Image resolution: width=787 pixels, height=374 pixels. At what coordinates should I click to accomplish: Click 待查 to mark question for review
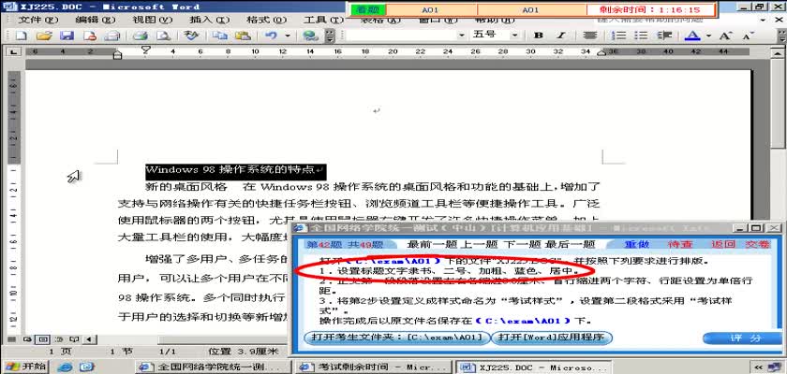[x=680, y=244]
